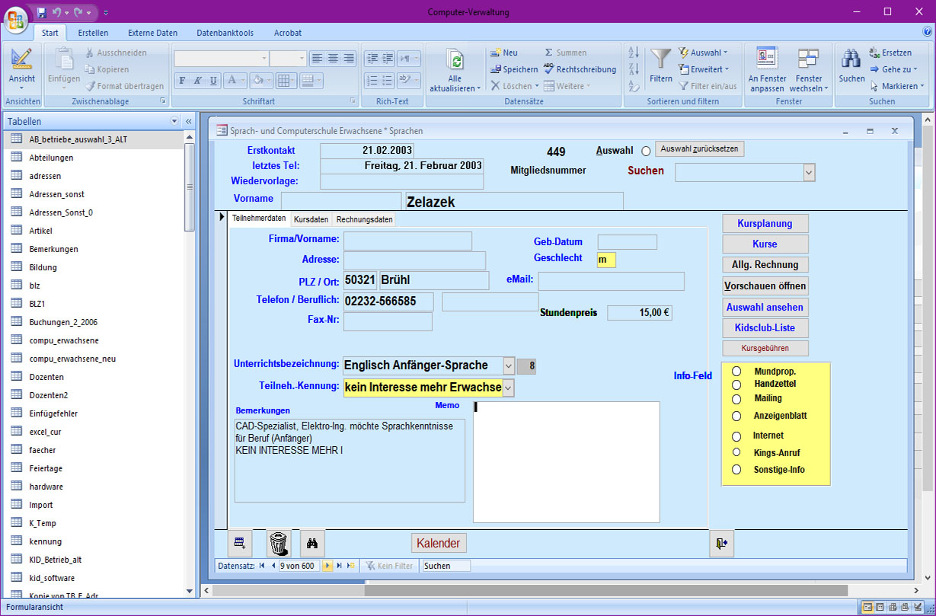Apply italic formatting with K button
Image resolution: width=936 pixels, height=616 pixels.
coord(197,81)
